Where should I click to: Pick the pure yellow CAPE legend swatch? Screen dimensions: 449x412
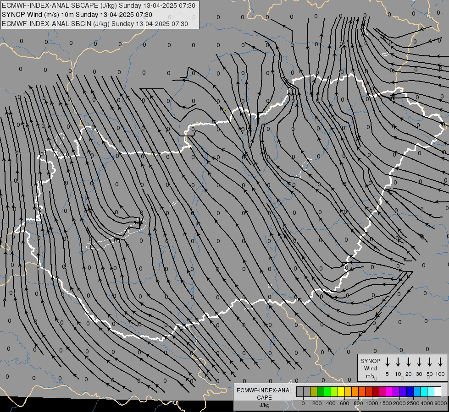(341, 391)
